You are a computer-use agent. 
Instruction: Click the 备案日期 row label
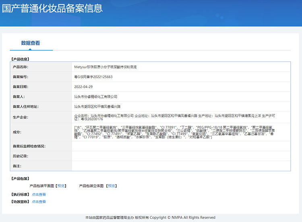21,87
